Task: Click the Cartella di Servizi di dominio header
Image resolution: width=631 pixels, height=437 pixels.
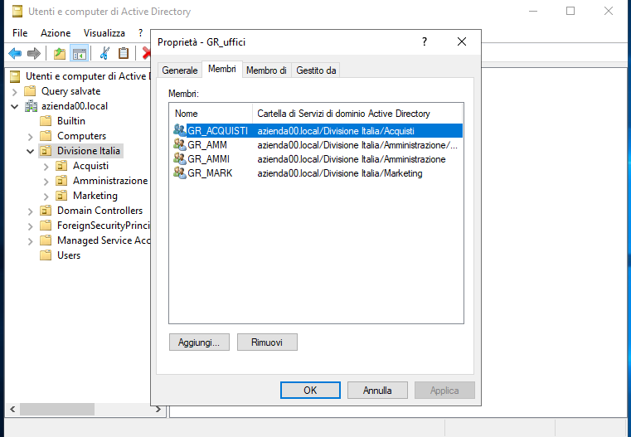Action: (357, 114)
